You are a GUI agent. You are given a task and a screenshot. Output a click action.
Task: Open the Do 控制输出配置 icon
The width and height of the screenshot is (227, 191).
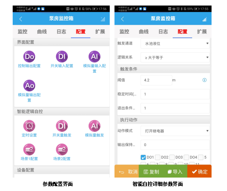[x=29, y=57]
